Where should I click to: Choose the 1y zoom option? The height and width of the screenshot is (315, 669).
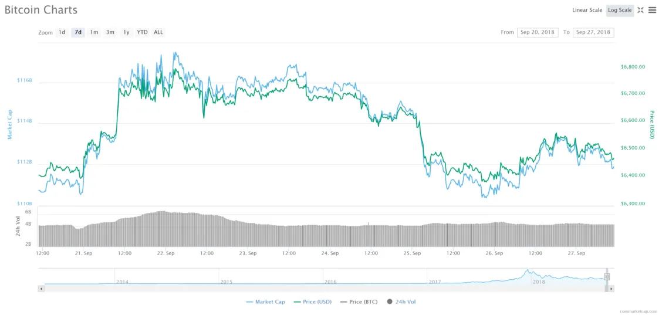[126, 32]
